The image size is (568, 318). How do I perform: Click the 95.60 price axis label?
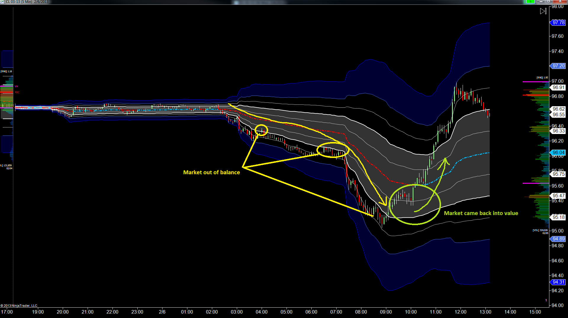coord(558,186)
